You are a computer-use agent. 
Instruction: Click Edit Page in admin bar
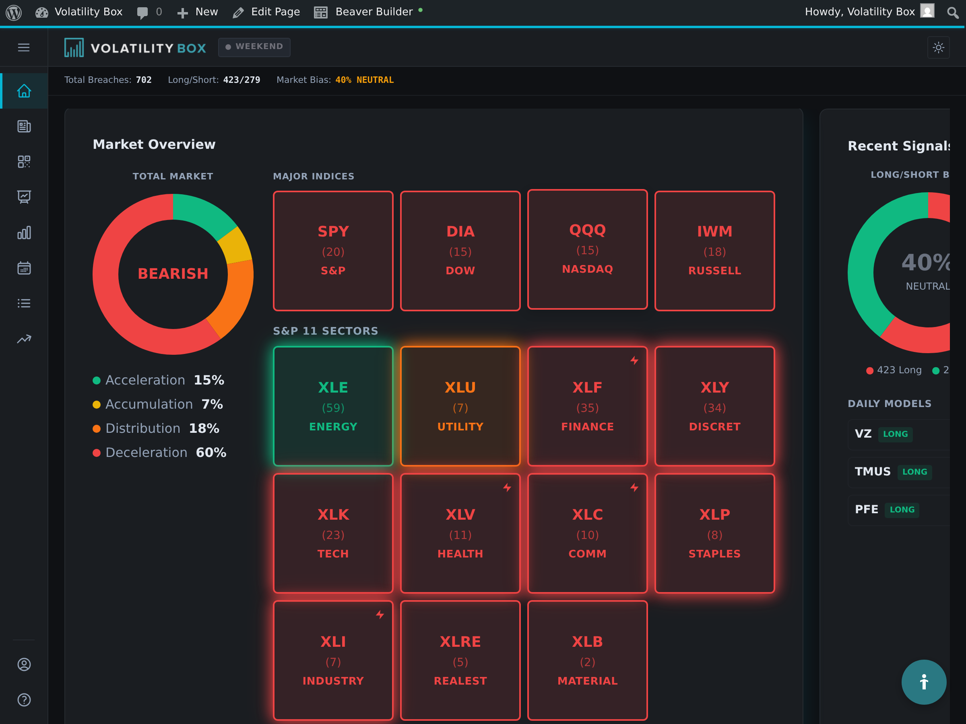click(x=266, y=12)
